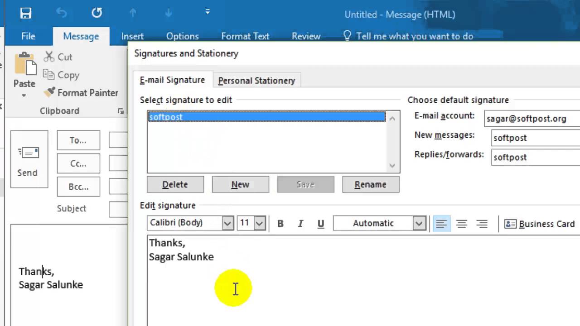The width and height of the screenshot is (580, 326).
Task: Open the New messages signature dropdown
Action: [x=536, y=138]
